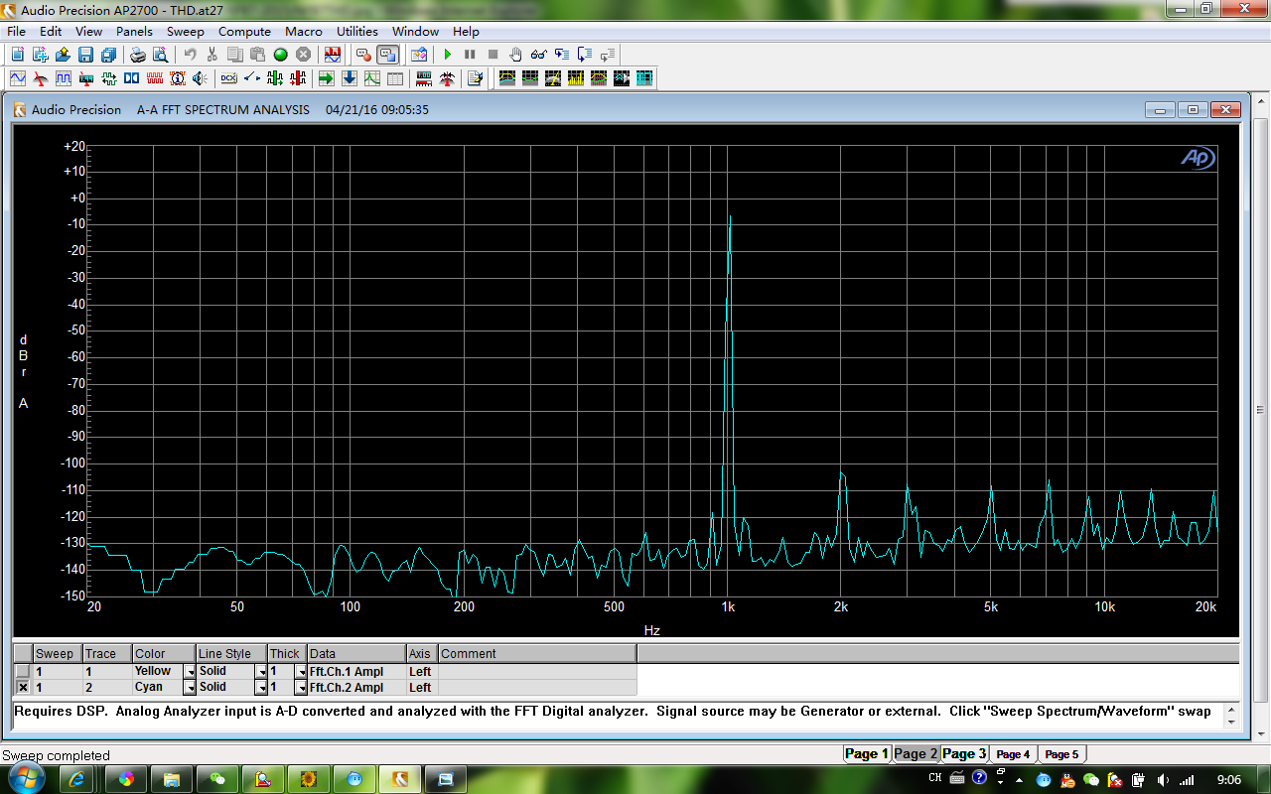Open the data editor table icon
Viewport: 1271px width, 794px height.
coord(394,78)
